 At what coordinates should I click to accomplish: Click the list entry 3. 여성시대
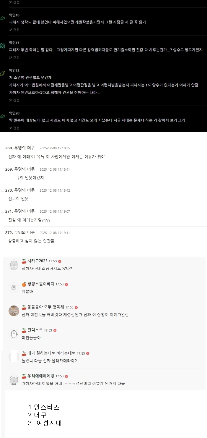(45, 423)
